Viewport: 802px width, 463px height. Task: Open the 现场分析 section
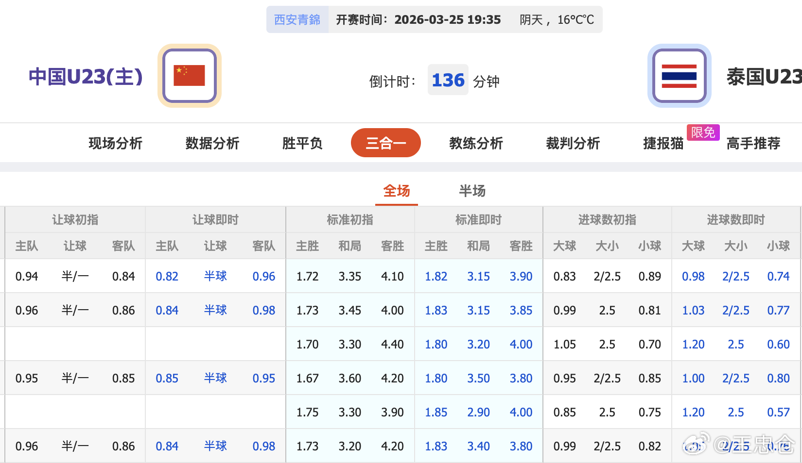(x=115, y=143)
